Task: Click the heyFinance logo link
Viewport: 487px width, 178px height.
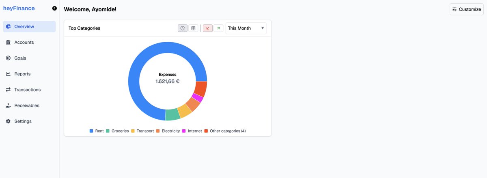Action: click(19, 8)
